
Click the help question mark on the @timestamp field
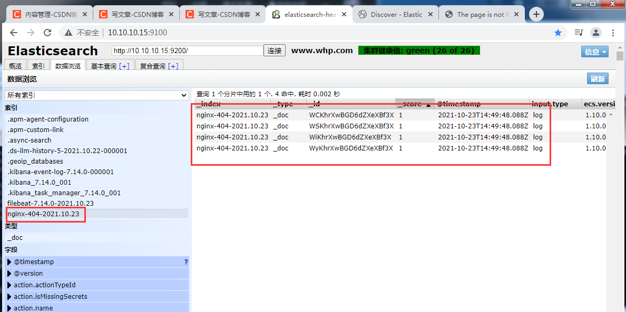(x=185, y=262)
